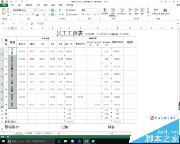Switch to the Sheet3 tab
This screenshot has width=180, height=144.
tap(29, 133)
